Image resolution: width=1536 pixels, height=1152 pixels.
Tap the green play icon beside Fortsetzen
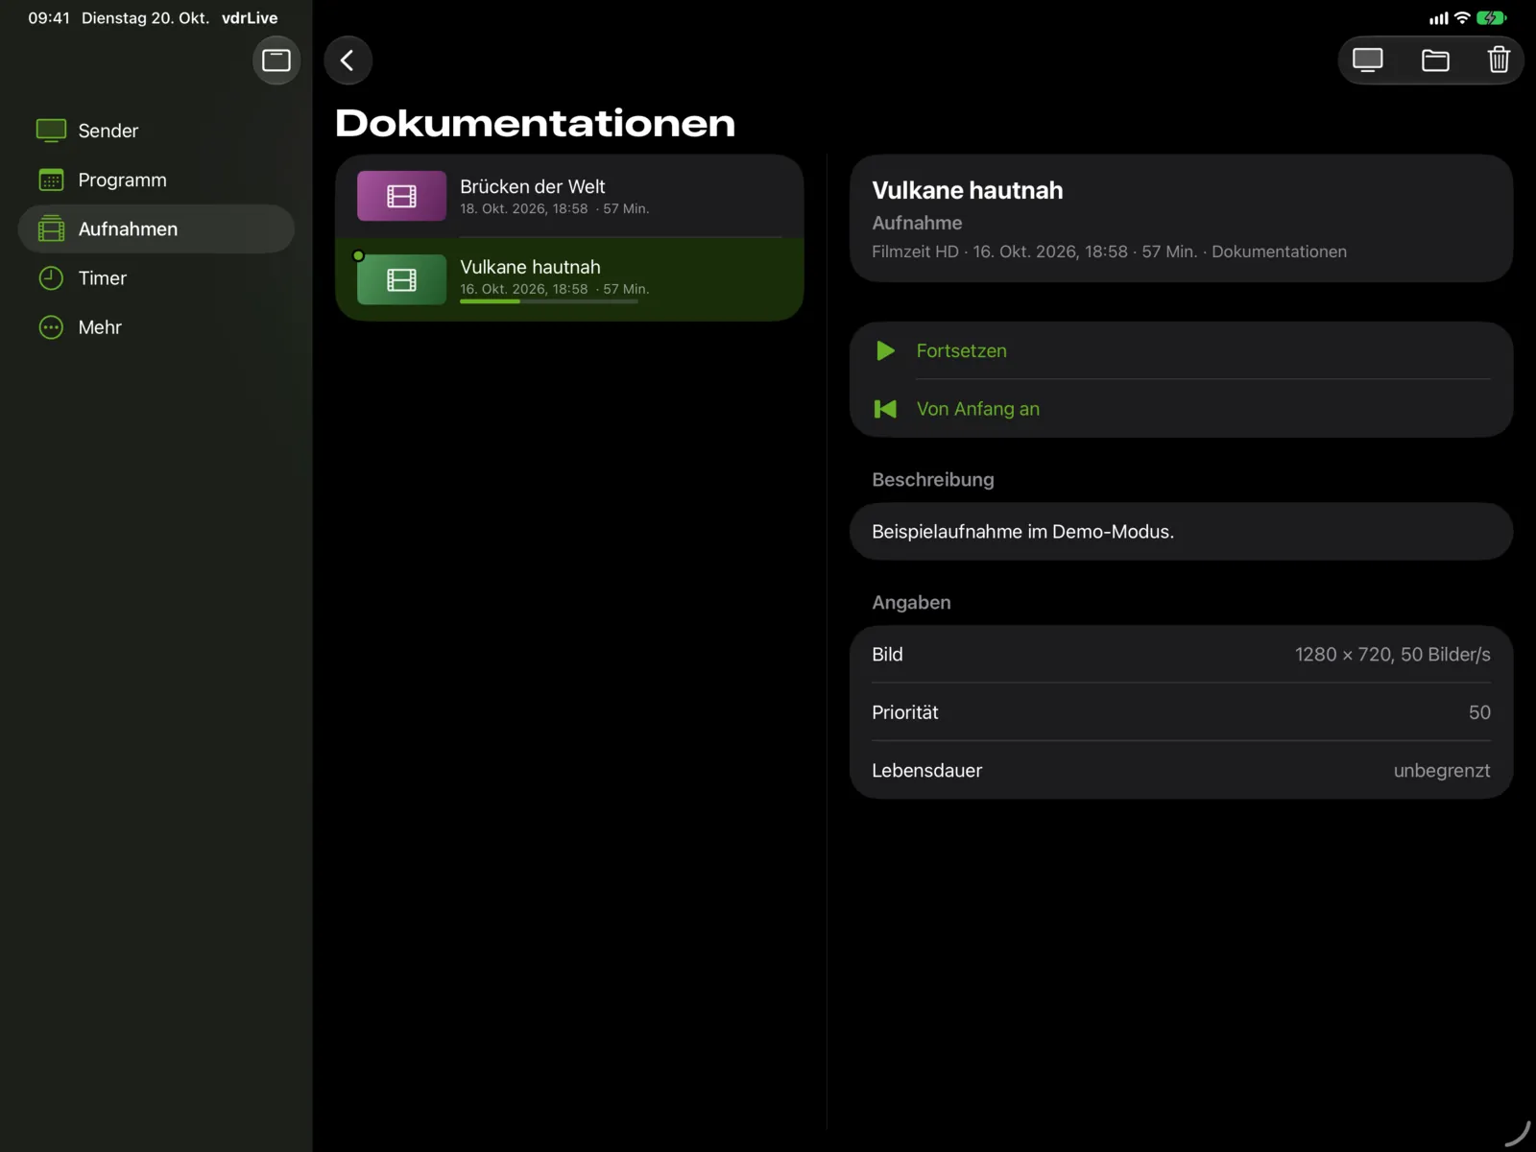click(885, 350)
